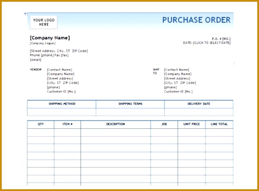Viewport: 259px width, 191px height.
Task: Open the [CLICK TO SELECT DATE] picker
Action: click(212, 43)
